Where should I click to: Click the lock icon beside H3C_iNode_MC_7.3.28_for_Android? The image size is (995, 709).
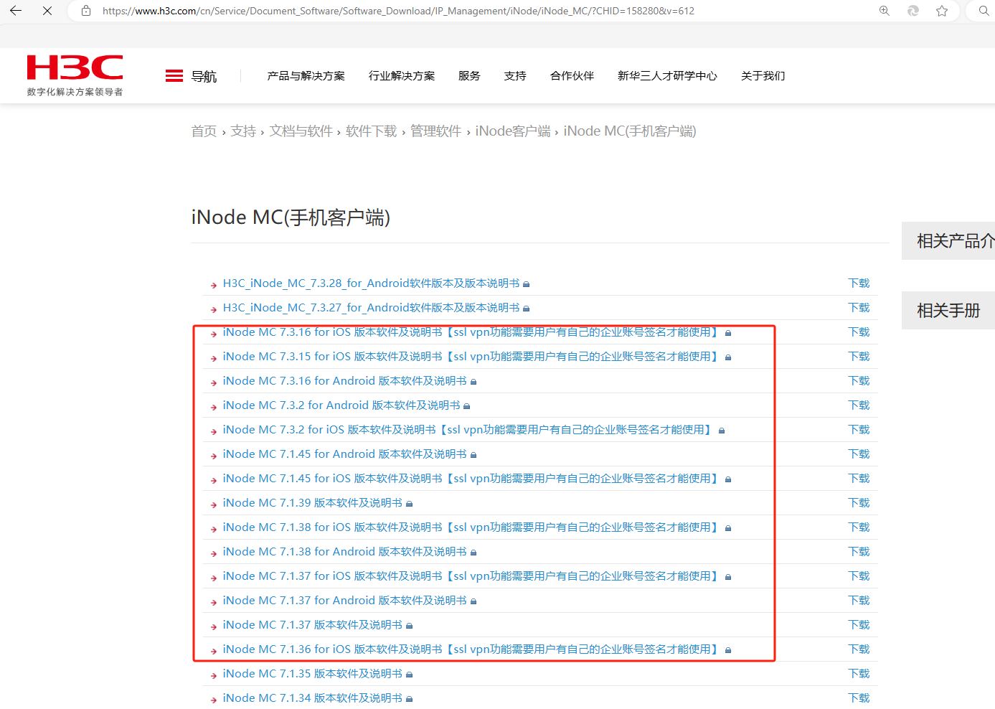click(x=526, y=284)
